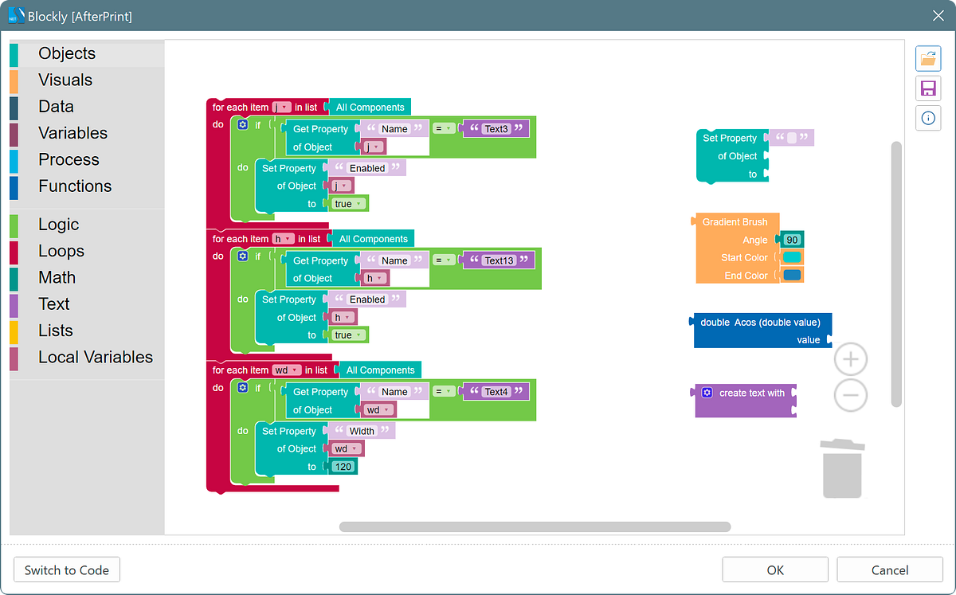This screenshot has height=595, width=956.
Task: Open the info panel icon
Action: [x=928, y=118]
